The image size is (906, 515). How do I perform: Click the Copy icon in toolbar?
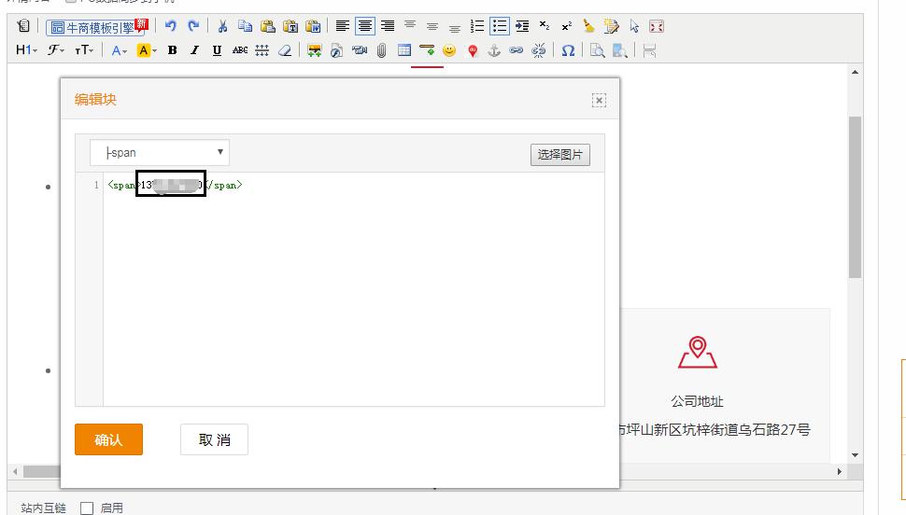point(245,26)
